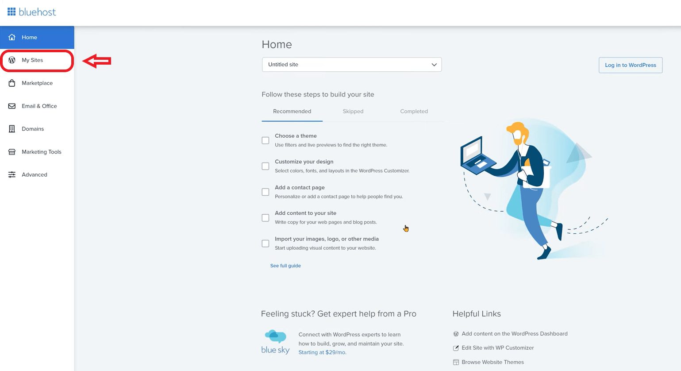Switch to the Skipped tab
The height and width of the screenshot is (371, 681).
tap(353, 112)
